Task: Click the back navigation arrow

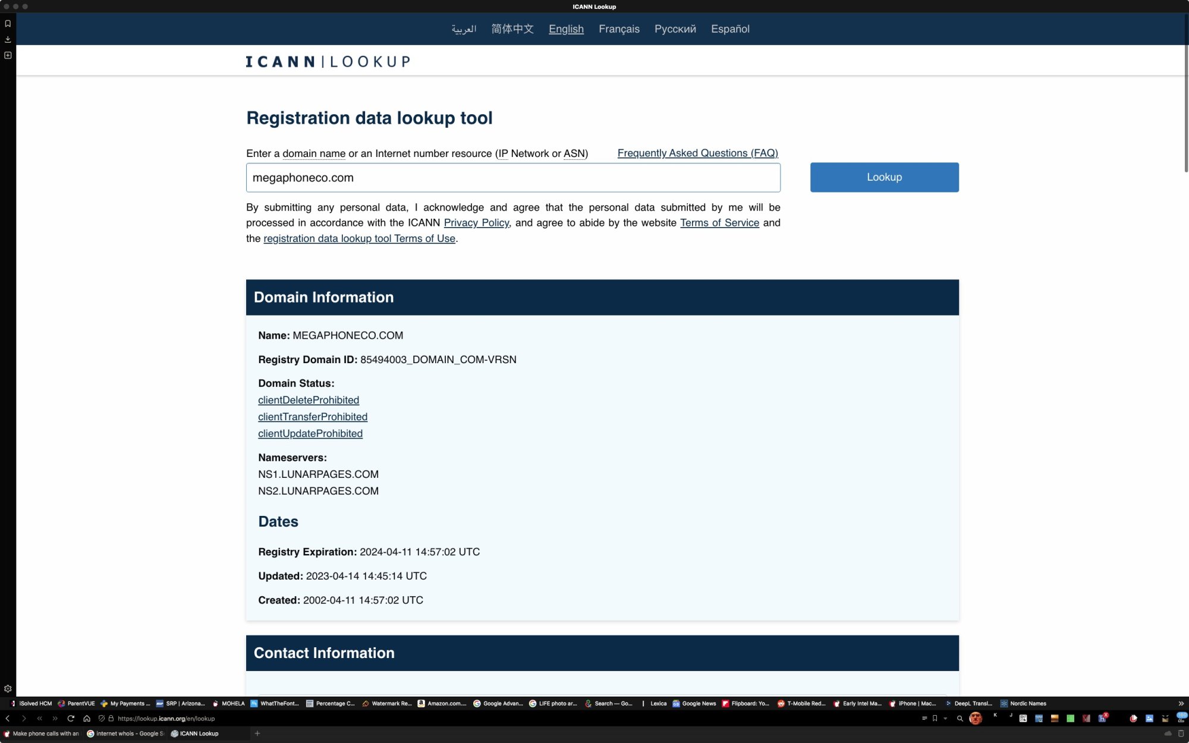Action: point(8,718)
